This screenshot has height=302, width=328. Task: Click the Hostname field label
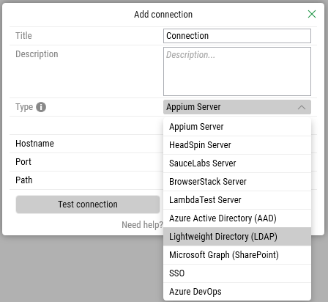coord(34,144)
